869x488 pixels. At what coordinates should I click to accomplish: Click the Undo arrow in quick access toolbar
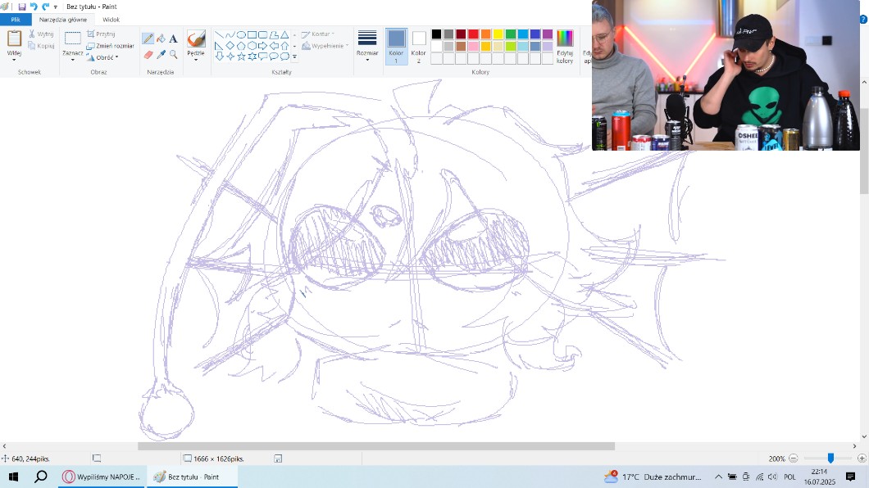coord(34,7)
